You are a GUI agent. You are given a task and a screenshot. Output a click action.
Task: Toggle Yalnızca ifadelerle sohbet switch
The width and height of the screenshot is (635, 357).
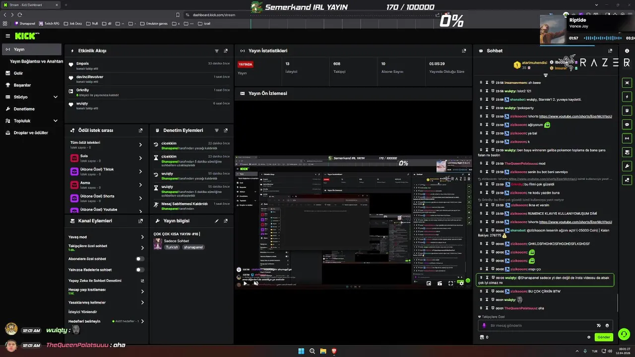pyautogui.click(x=140, y=270)
